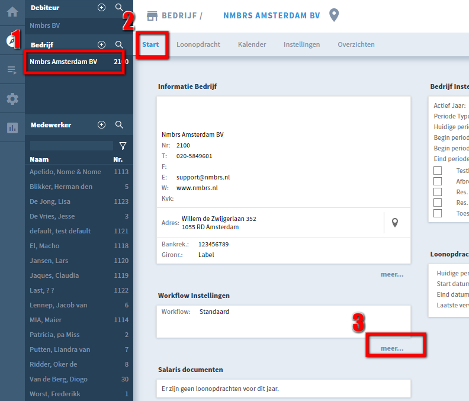Click the support@nmbrs.nl email
This screenshot has width=469, height=401.
[x=203, y=177]
